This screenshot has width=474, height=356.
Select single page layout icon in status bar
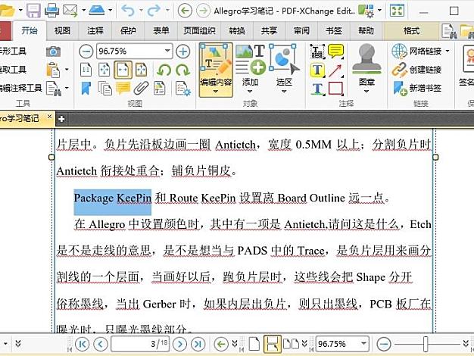click(254, 344)
